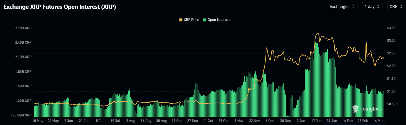Click the 14 Feb date label

point(347,121)
